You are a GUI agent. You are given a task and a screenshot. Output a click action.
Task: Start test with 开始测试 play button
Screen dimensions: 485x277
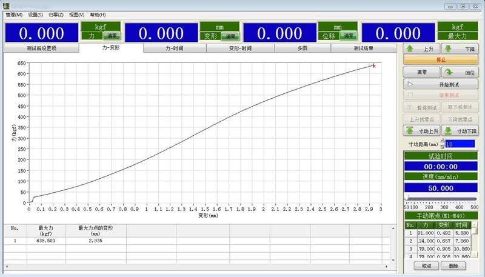441,85
